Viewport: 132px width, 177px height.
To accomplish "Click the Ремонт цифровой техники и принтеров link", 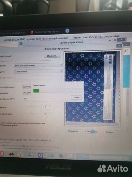I will [x=25, y=140].
